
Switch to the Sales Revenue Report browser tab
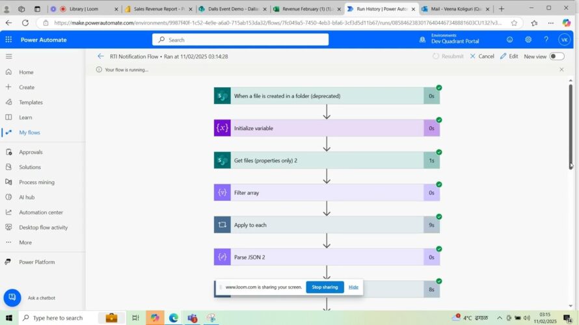tap(158, 9)
